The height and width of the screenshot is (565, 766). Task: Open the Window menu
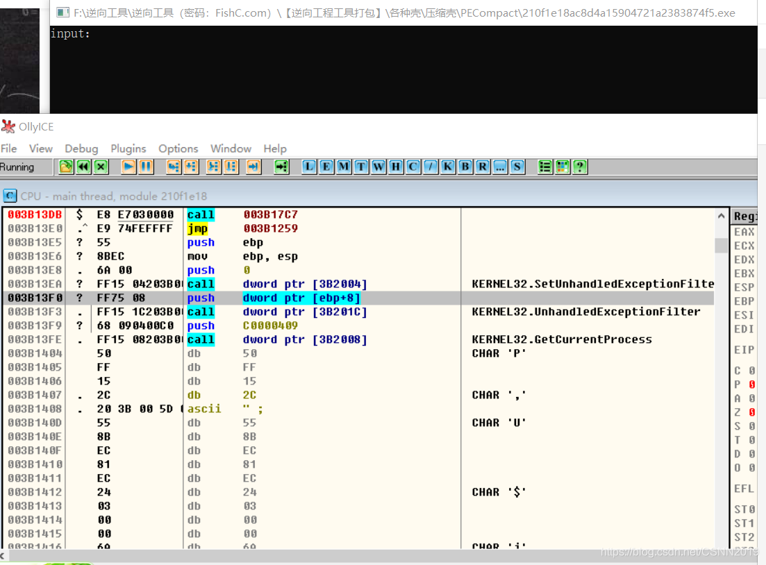231,149
